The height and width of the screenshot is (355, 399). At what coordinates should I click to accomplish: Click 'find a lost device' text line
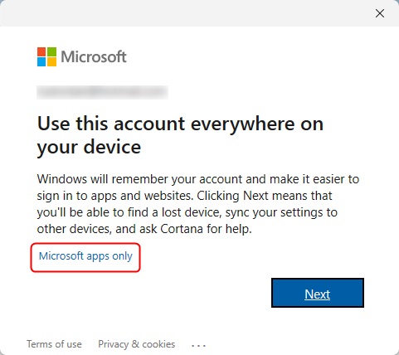click(x=174, y=212)
